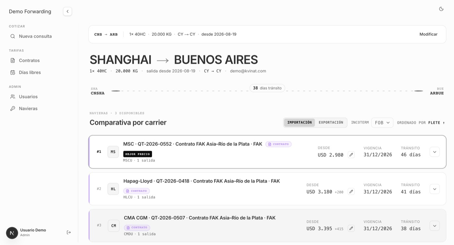Switch to the Exportación tab
The width and height of the screenshot is (454, 245).
click(331, 123)
